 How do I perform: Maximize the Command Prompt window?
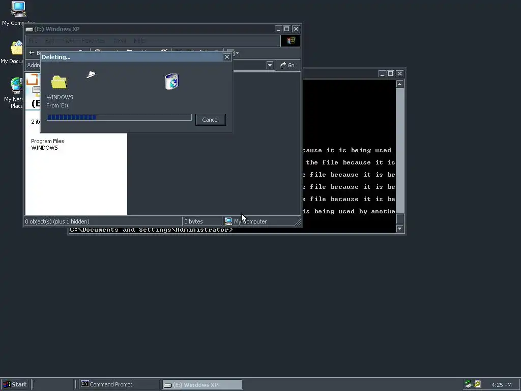point(390,73)
